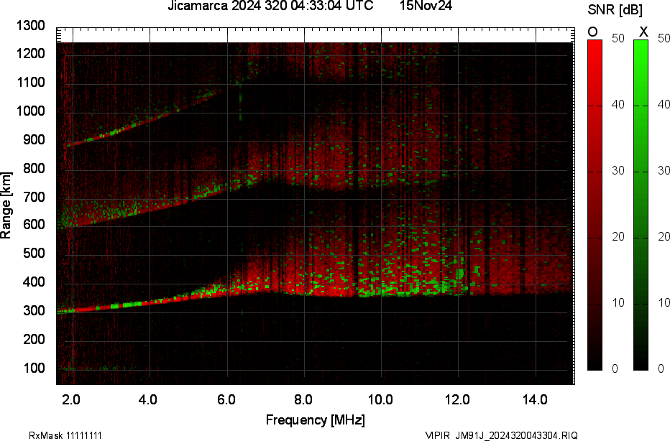Click the red O-mode SNR color bar
The width and height of the screenshot is (670, 441).
(x=595, y=205)
